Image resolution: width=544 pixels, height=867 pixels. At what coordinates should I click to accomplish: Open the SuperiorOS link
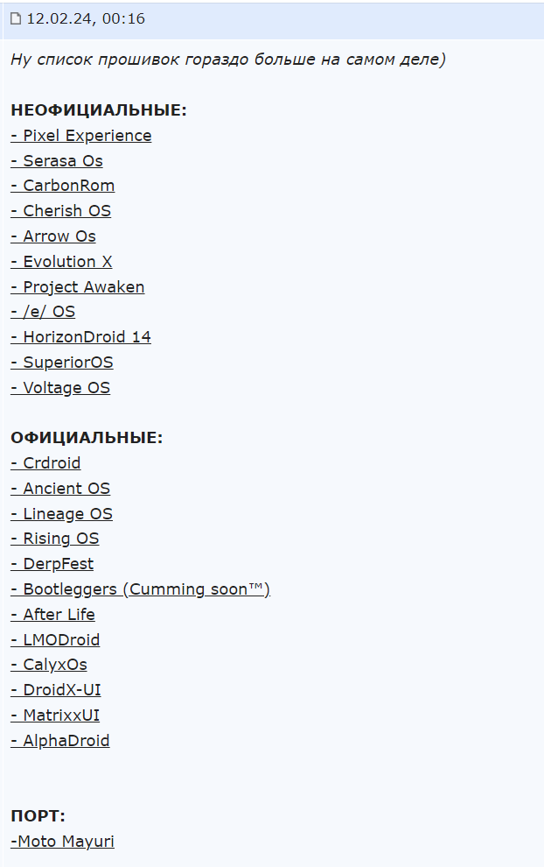[62, 363]
